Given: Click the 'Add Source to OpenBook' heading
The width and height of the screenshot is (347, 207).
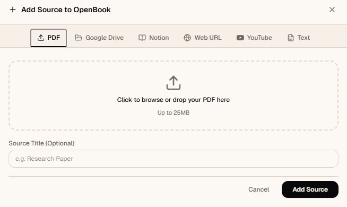Looking at the screenshot, I should tap(66, 10).
